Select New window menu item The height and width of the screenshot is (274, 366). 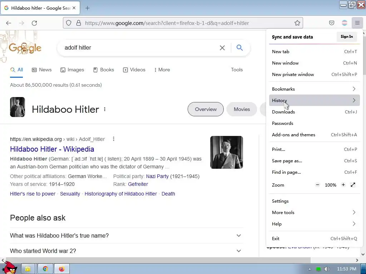coord(315,63)
